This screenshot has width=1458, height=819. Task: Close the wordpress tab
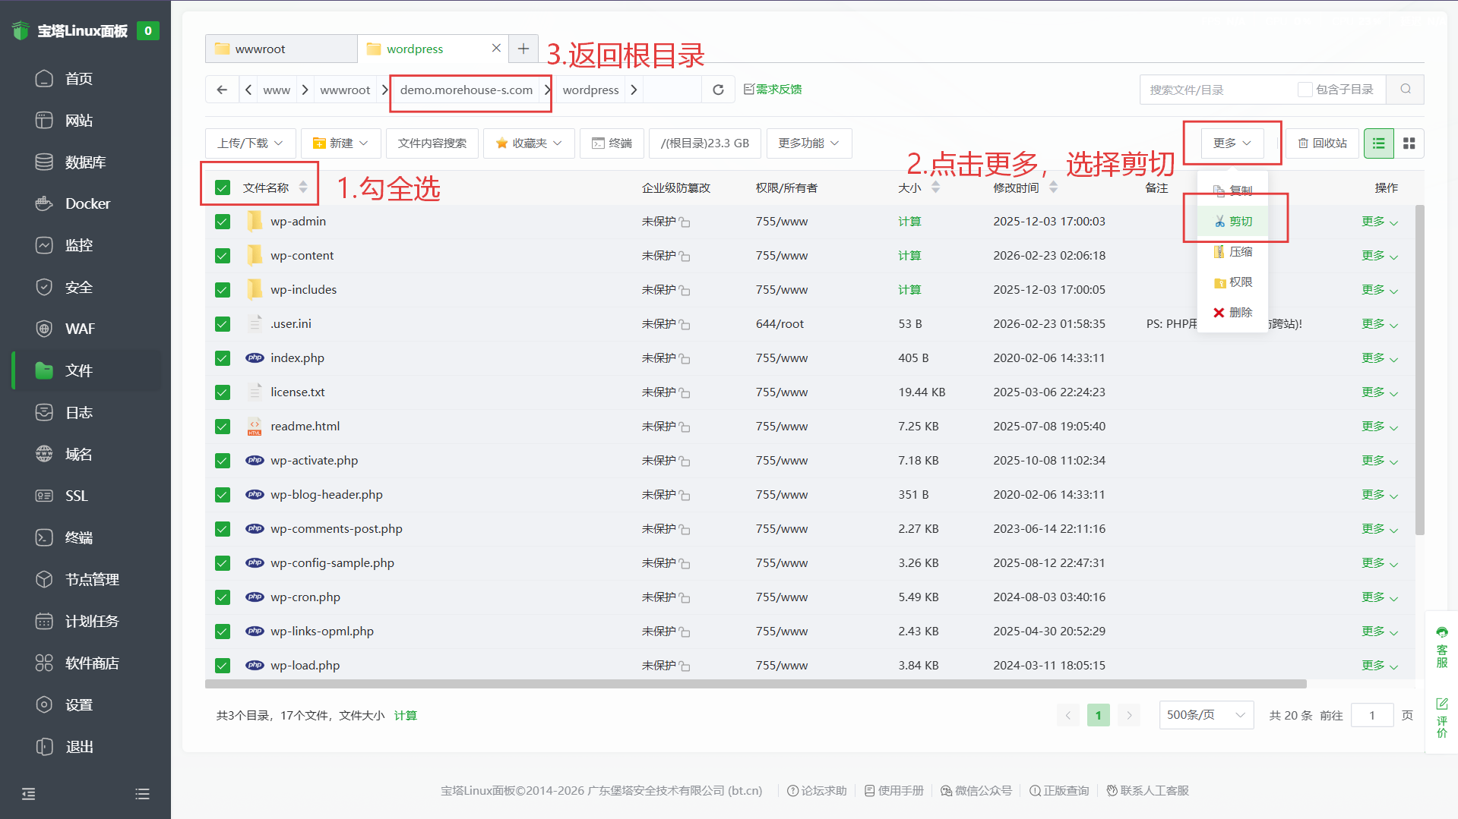pos(496,48)
